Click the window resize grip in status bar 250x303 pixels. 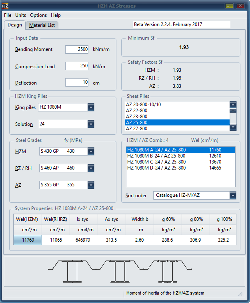[240, 294]
